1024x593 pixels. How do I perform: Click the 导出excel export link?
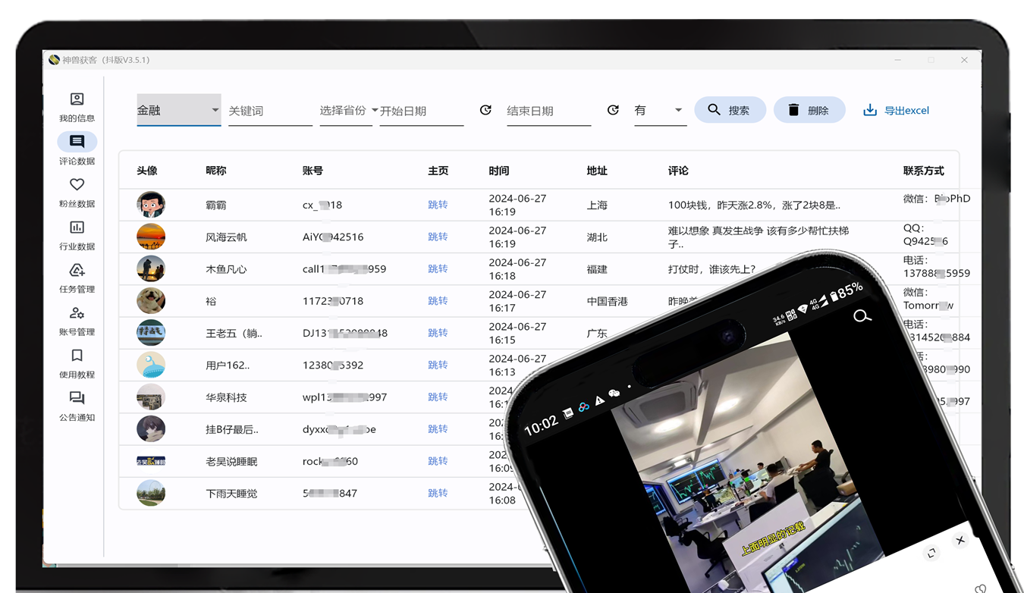click(x=897, y=110)
